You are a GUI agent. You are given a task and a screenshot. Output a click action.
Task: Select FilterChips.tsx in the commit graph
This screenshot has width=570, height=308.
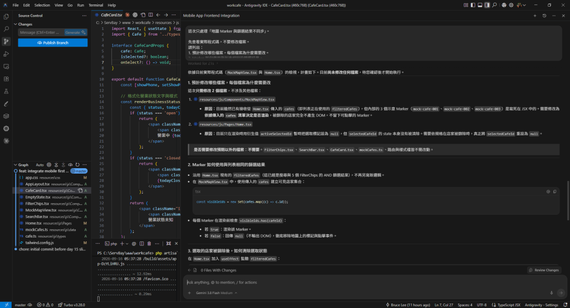(51, 204)
